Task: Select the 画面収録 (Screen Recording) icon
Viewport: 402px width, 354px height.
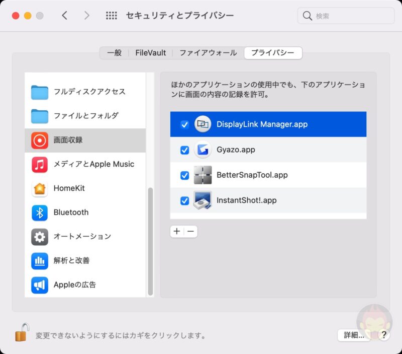Action: [x=39, y=140]
